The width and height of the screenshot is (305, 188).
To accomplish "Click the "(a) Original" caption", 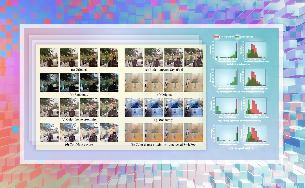I will [x=79, y=69].
